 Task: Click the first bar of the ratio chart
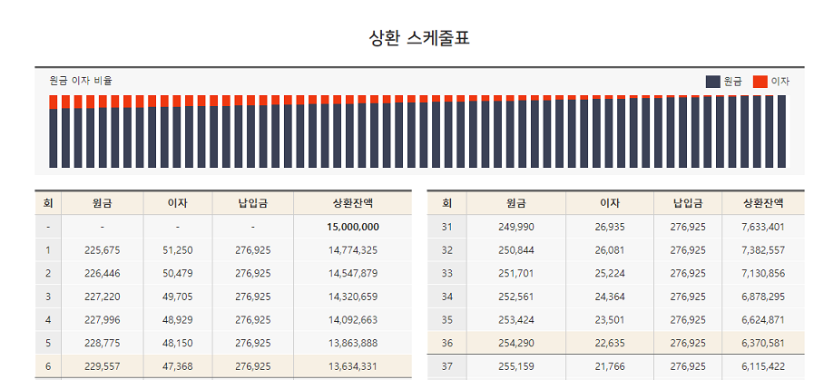pos(53,132)
